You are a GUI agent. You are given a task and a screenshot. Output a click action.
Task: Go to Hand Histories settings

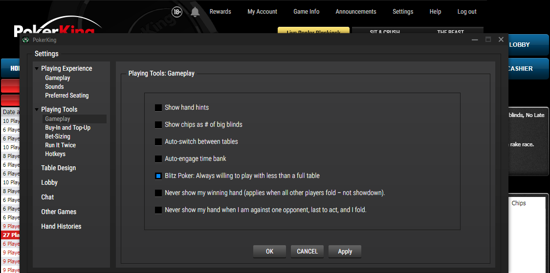tap(61, 226)
